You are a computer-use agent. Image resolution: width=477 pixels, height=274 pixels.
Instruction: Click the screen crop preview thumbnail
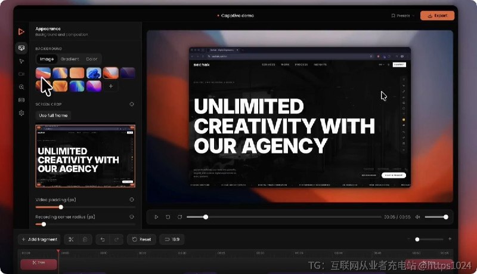pos(85,156)
